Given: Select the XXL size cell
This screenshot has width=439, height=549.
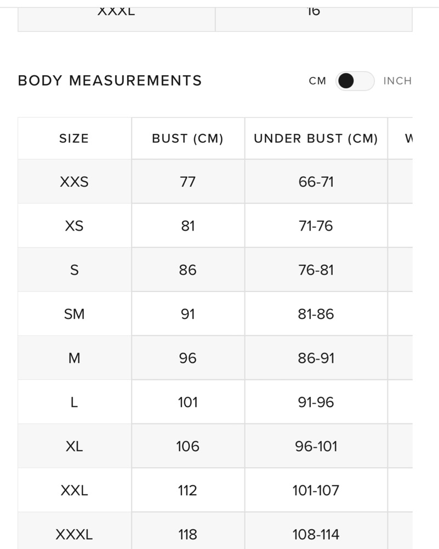Looking at the screenshot, I should (75, 490).
